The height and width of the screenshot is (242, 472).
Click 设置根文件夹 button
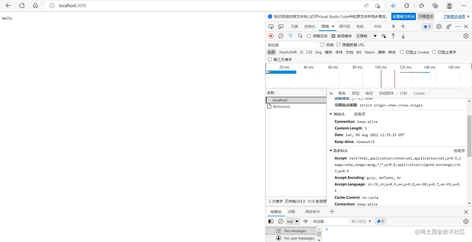404,17
